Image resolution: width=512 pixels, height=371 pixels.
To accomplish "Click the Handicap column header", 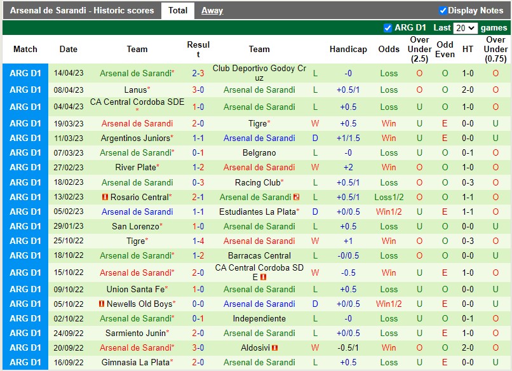I will pos(348,49).
